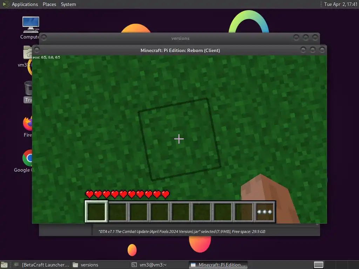Open the Minecraft window menu button
The height and width of the screenshot is (269, 359).
coord(37,49)
